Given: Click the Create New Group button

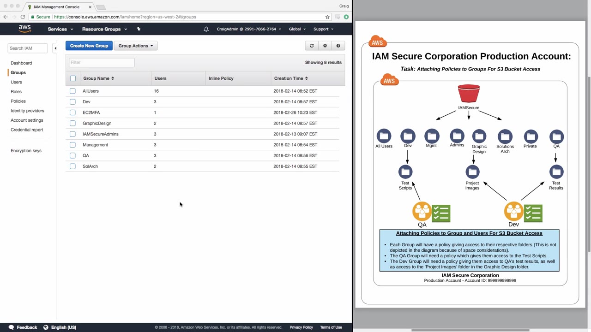Looking at the screenshot, I should click(89, 46).
